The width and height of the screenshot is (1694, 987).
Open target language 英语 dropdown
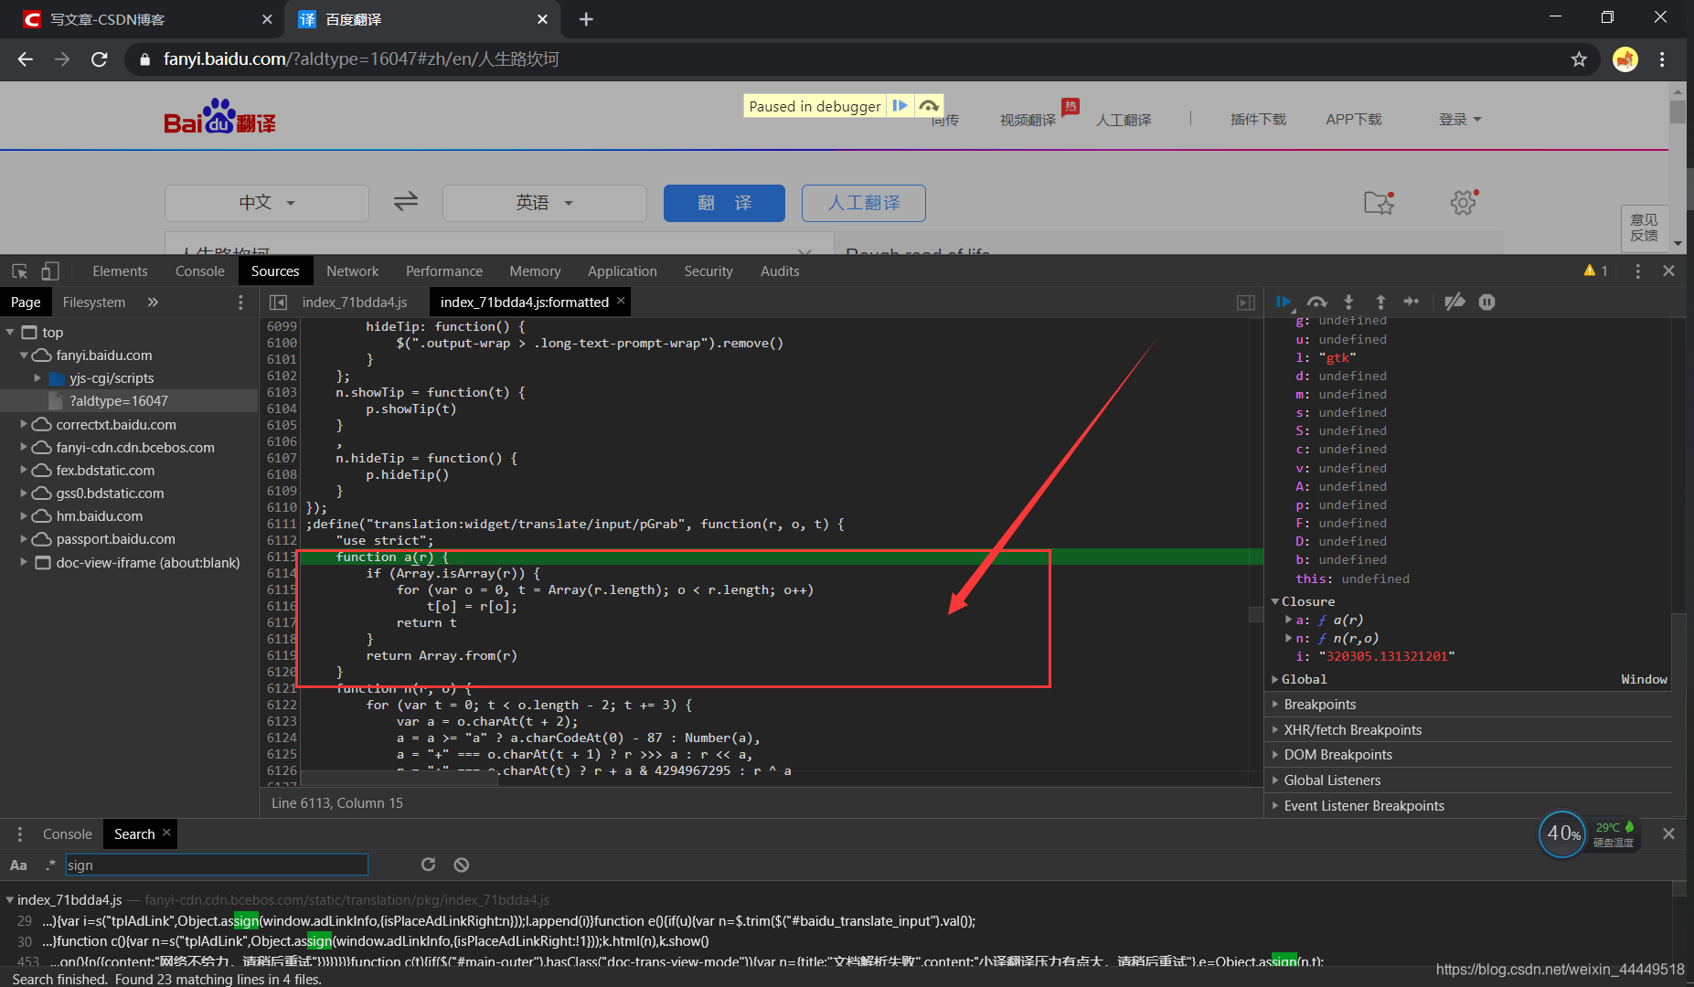pyautogui.click(x=545, y=203)
